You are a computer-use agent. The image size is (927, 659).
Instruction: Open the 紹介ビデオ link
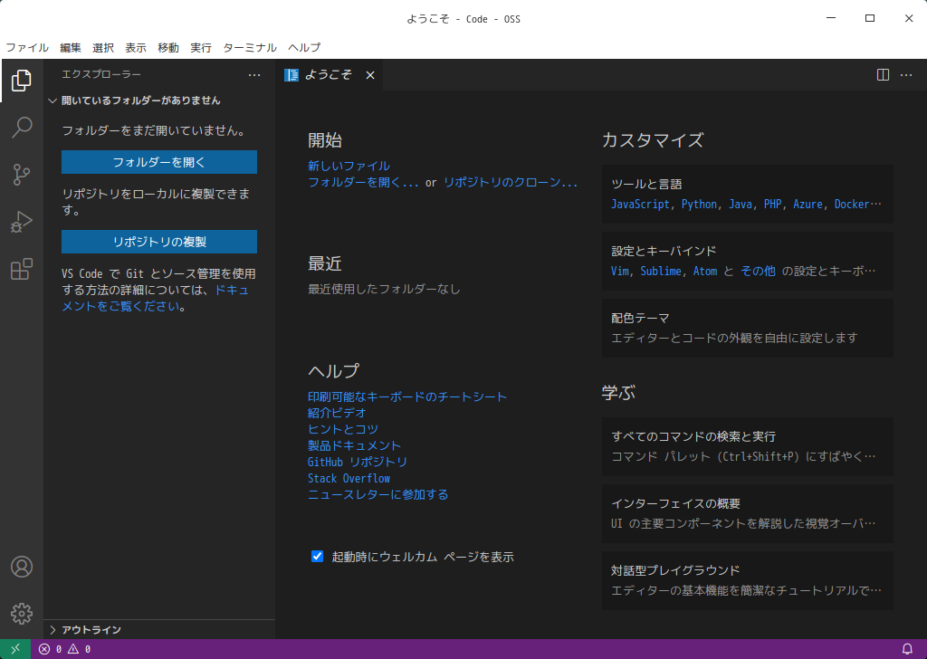tap(337, 413)
